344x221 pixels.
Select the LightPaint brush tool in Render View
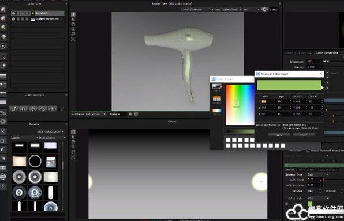coord(73,14)
